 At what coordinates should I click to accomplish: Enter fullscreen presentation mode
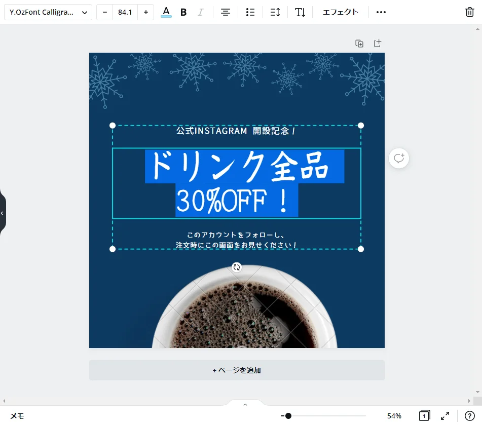pyautogui.click(x=445, y=416)
